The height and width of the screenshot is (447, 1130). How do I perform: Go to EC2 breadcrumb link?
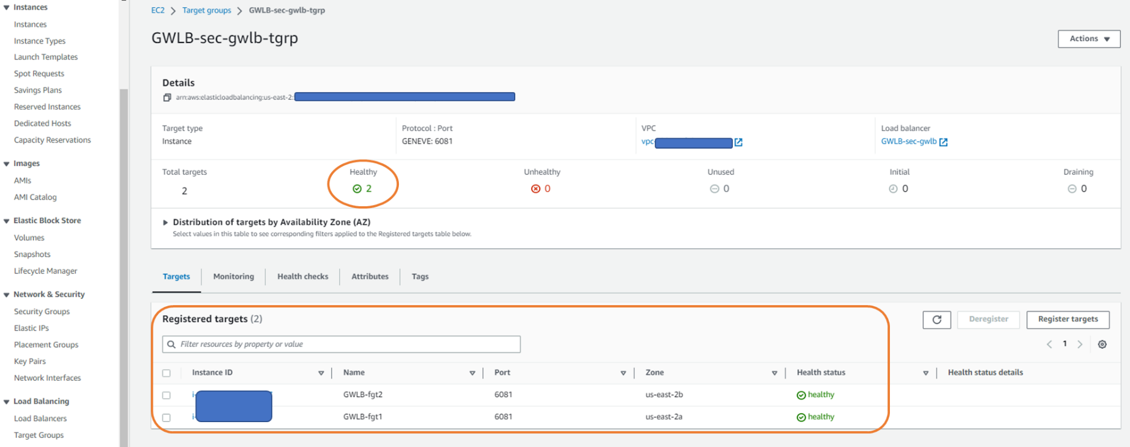click(x=158, y=10)
